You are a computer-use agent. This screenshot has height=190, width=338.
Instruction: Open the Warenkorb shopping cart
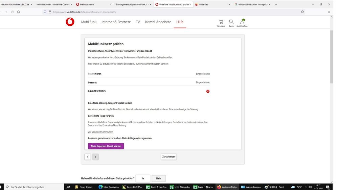(x=221, y=23)
